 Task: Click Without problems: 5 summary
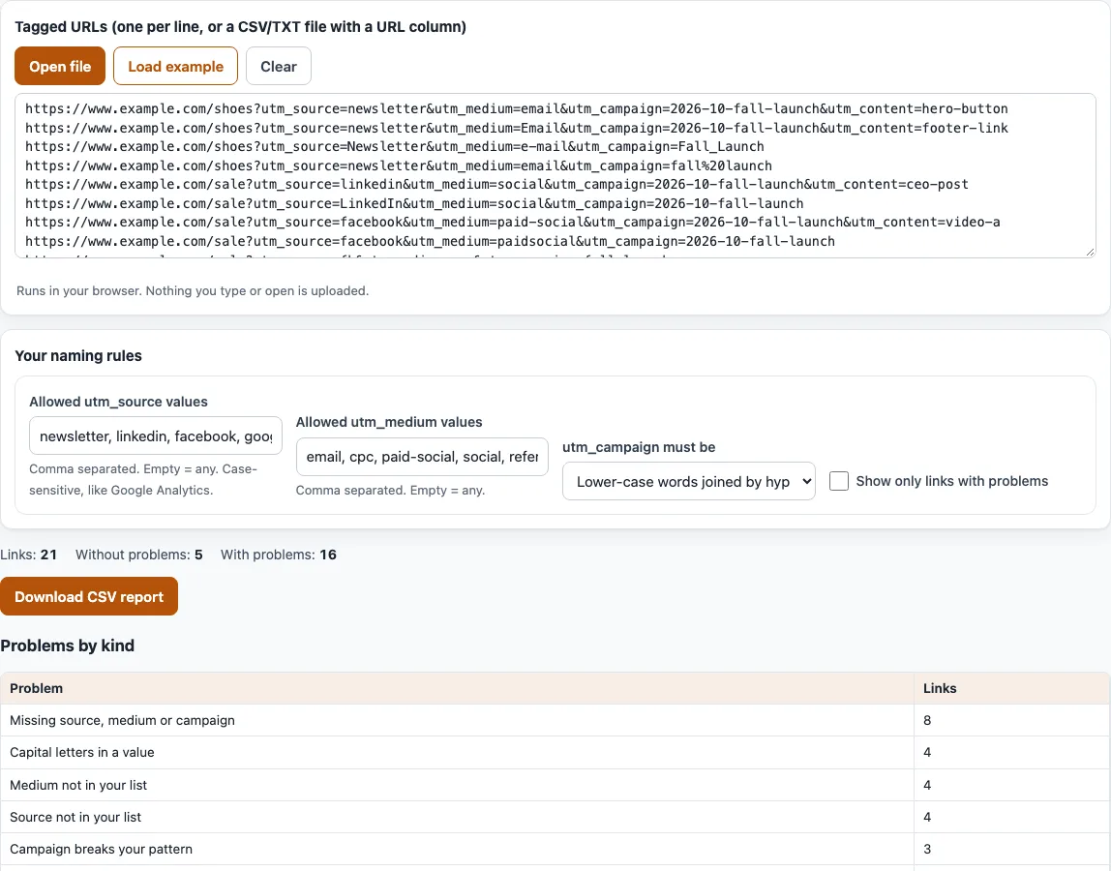click(x=139, y=555)
